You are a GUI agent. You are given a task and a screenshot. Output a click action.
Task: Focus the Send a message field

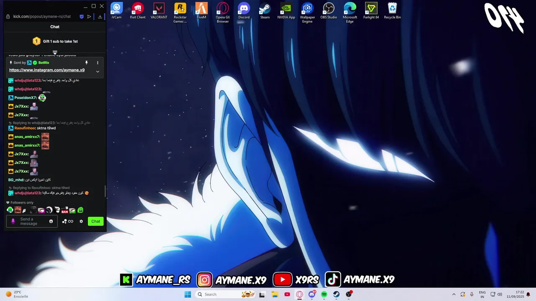32,221
